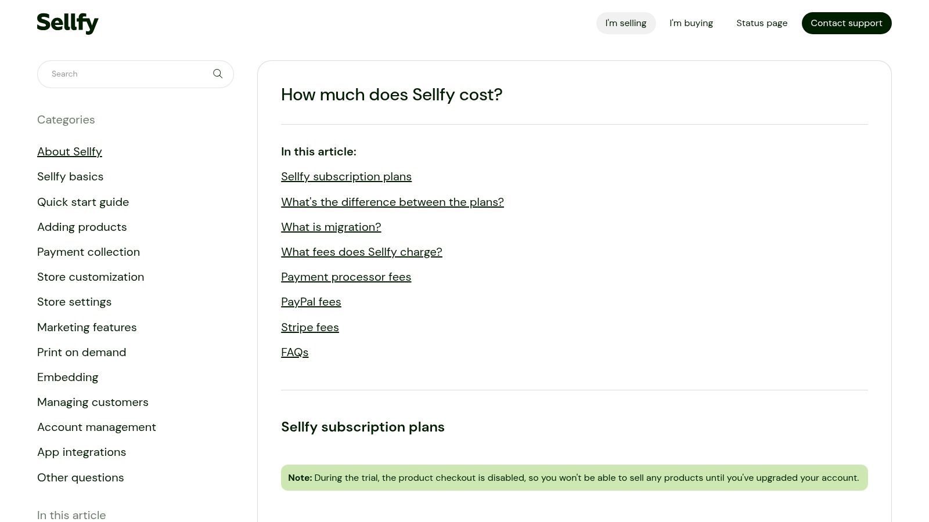929x522 pixels.
Task: Click the PayPal fees link
Action: (x=311, y=302)
